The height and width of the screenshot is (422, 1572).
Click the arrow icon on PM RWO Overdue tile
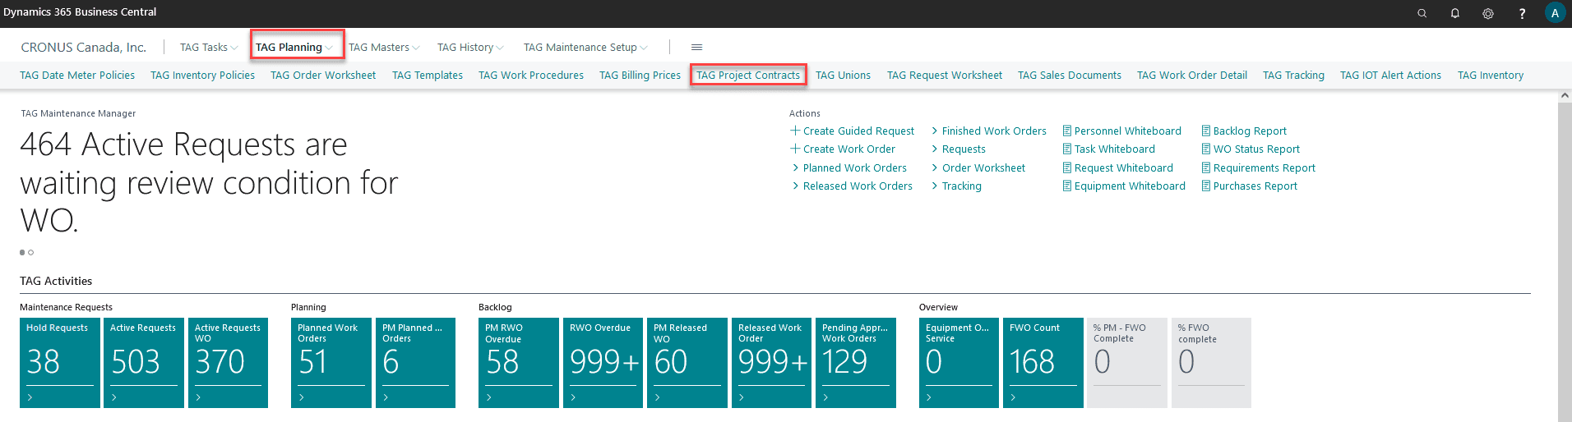(489, 397)
